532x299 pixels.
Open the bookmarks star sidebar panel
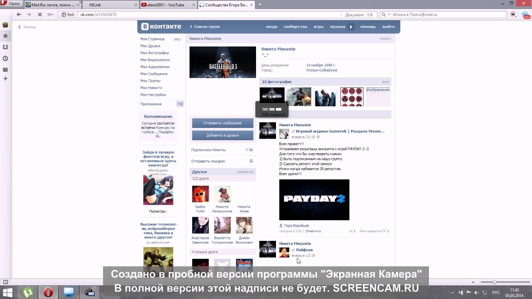(x=5, y=36)
